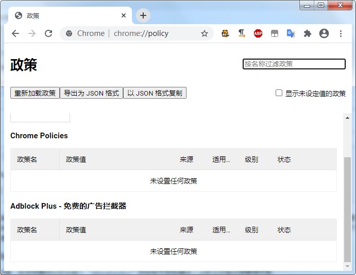The width and height of the screenshot is (356, 275).
Task: Open the Adblock Plus ABP extension icon
Action: (x=258, y=33)
